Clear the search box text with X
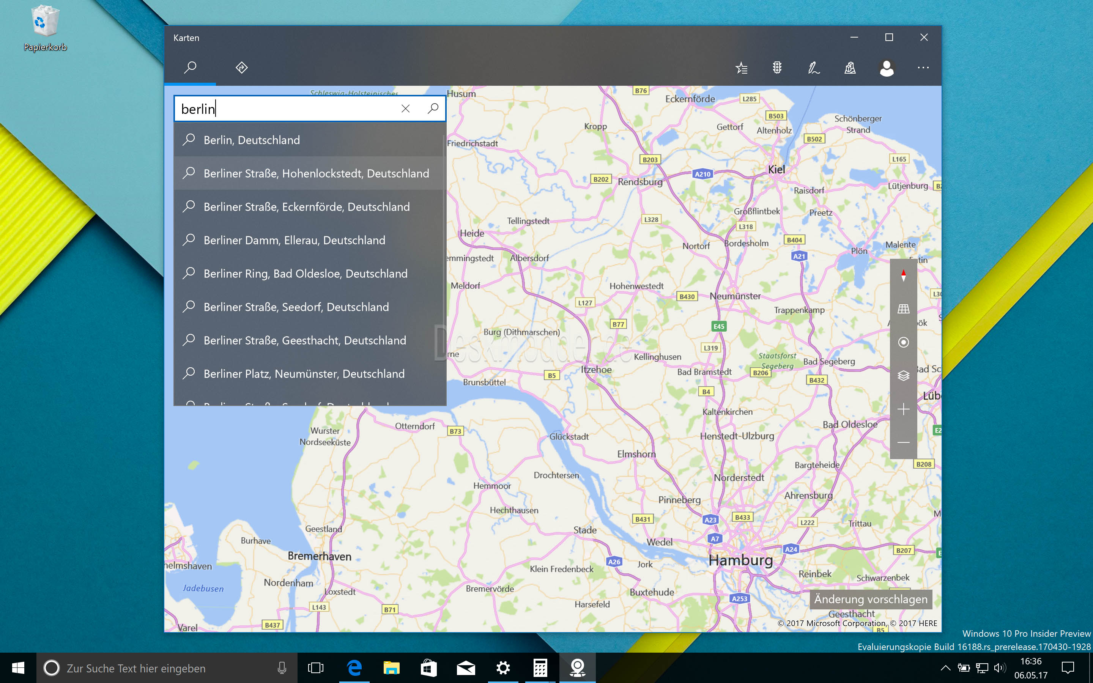Image resolution: width=1093 pixels, height=683 pixels. [x=406, y=109]
